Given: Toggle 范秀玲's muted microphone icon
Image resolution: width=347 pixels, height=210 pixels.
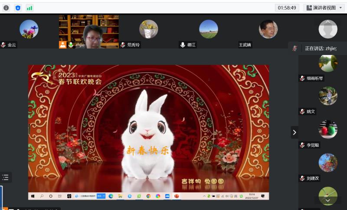Looking at the screenshot, I should coord(123,45).
